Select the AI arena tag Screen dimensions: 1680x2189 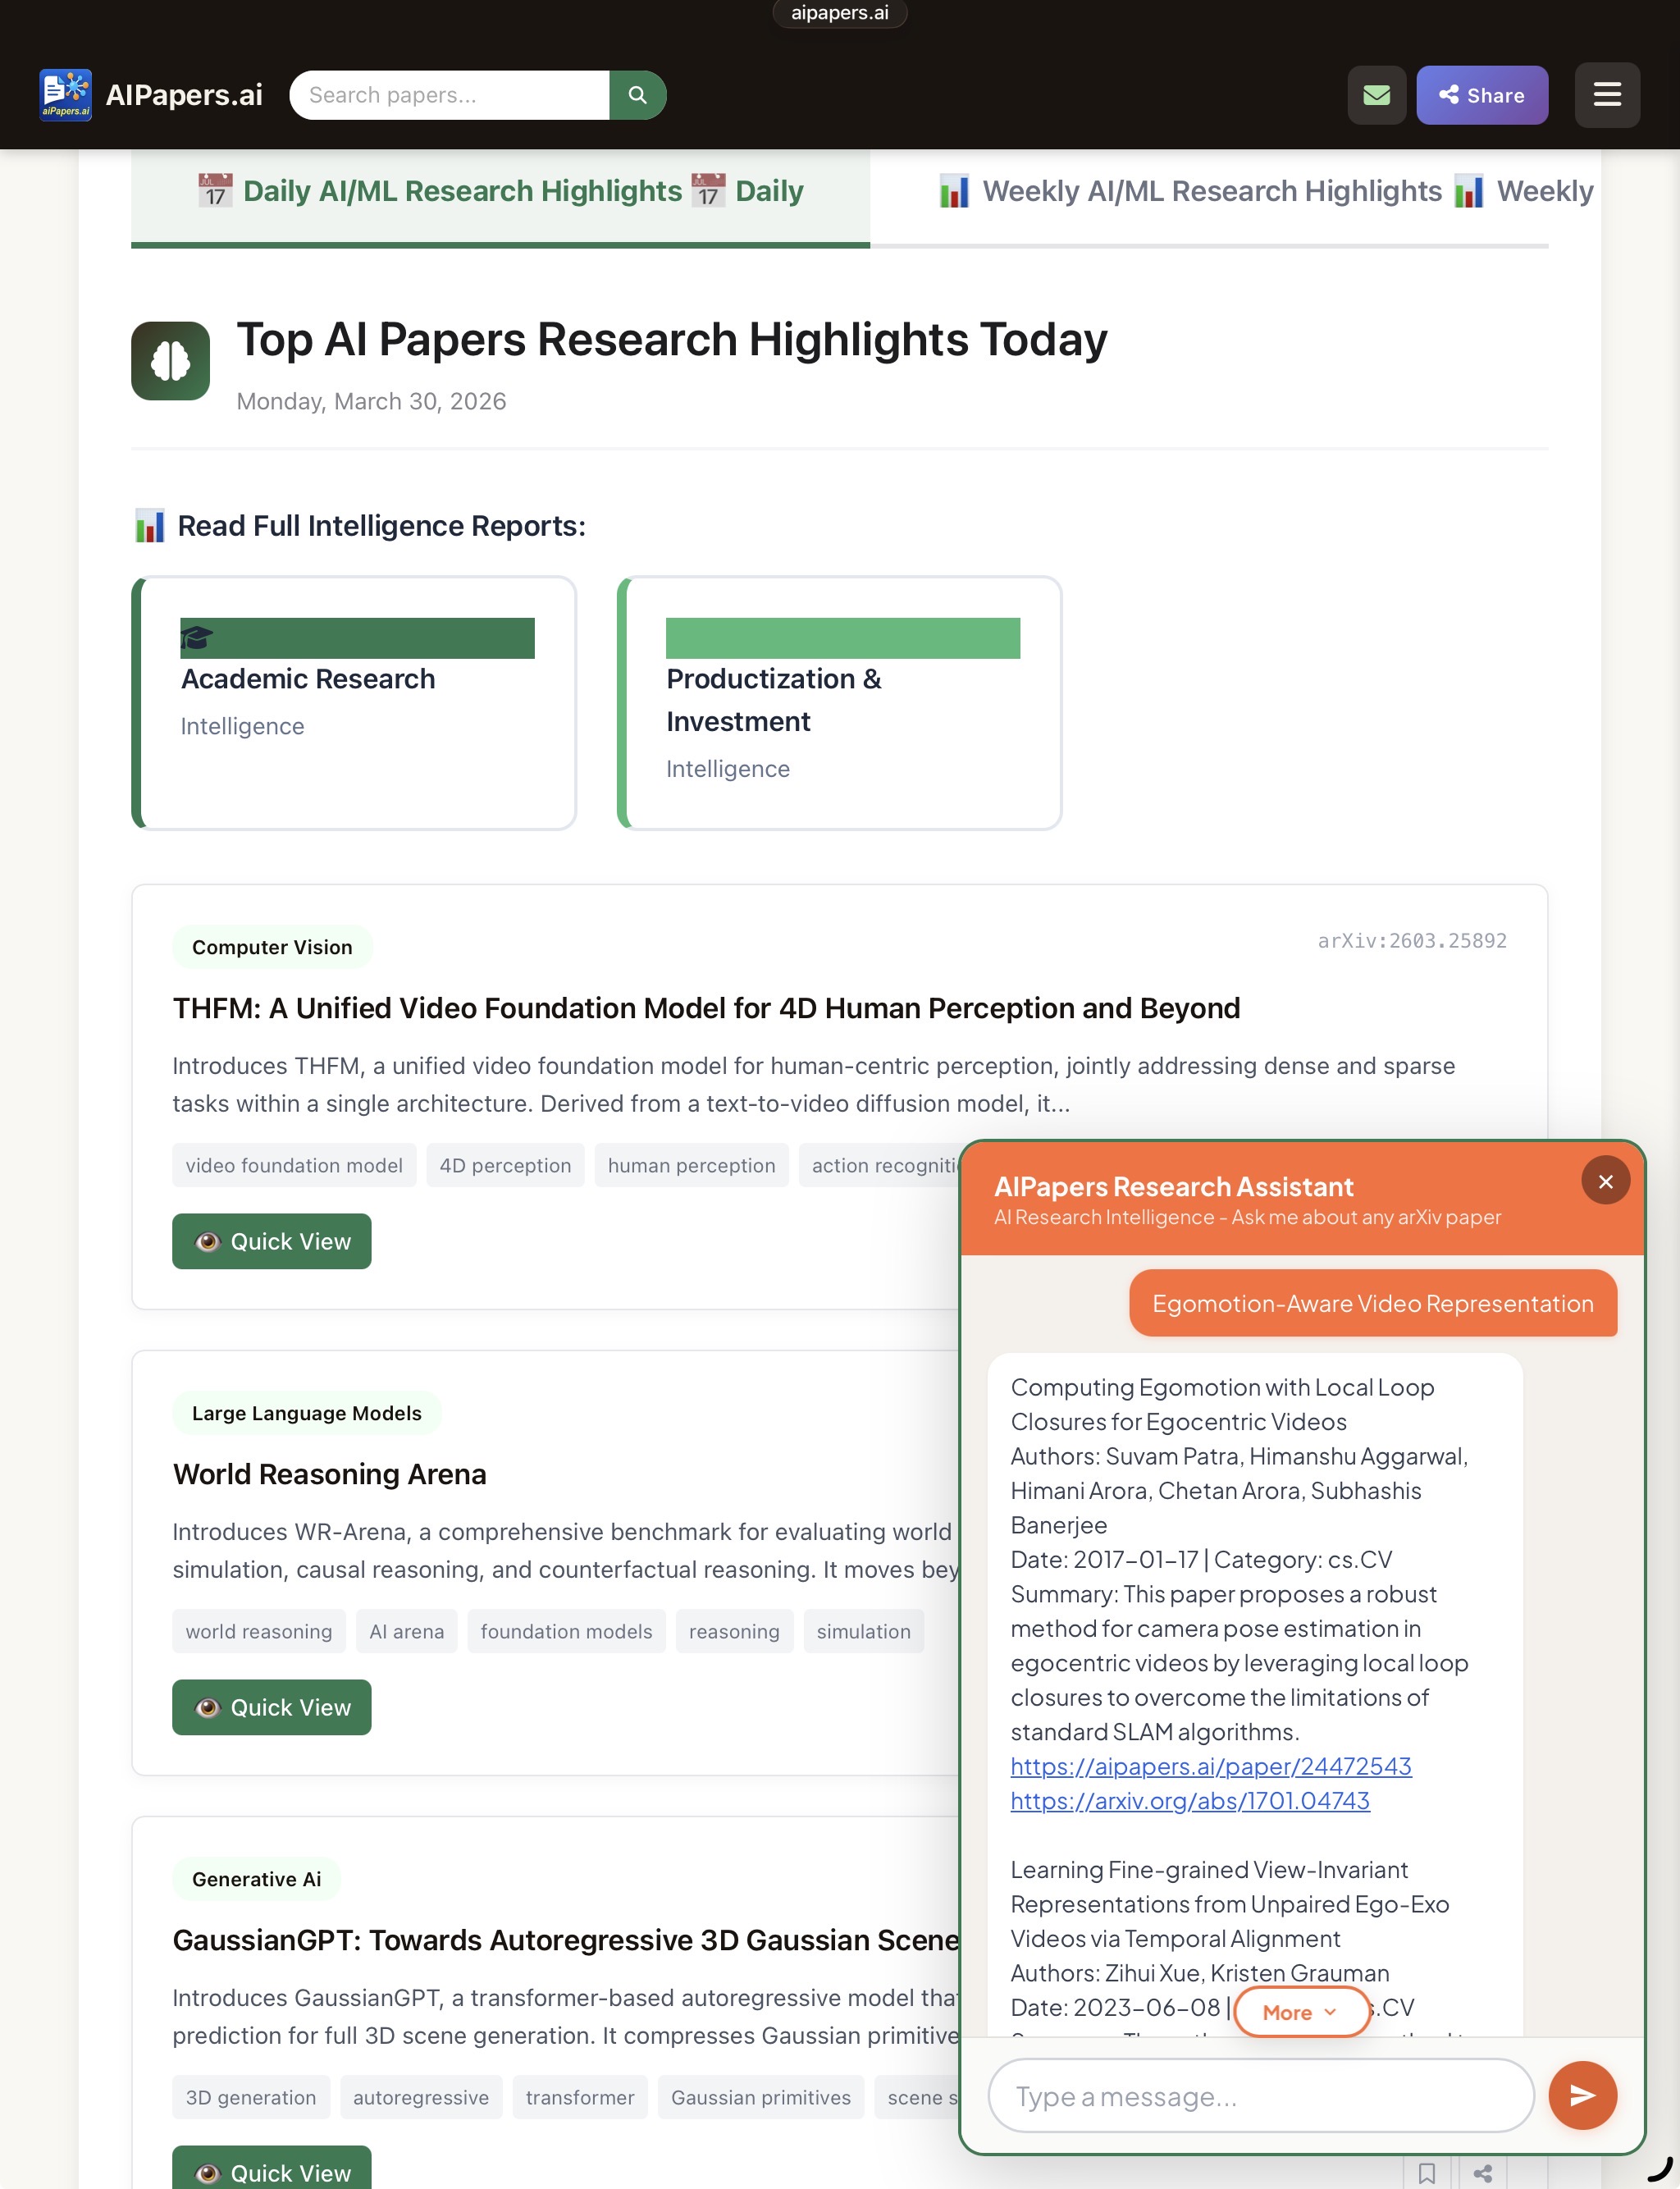click(406, 1631)
